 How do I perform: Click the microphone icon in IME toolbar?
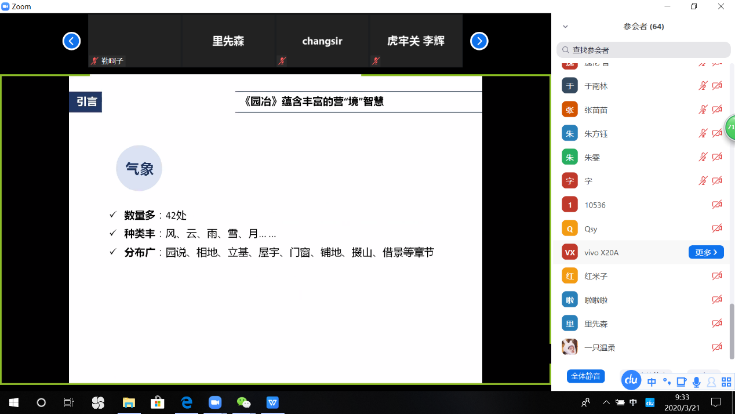[696, 382]
